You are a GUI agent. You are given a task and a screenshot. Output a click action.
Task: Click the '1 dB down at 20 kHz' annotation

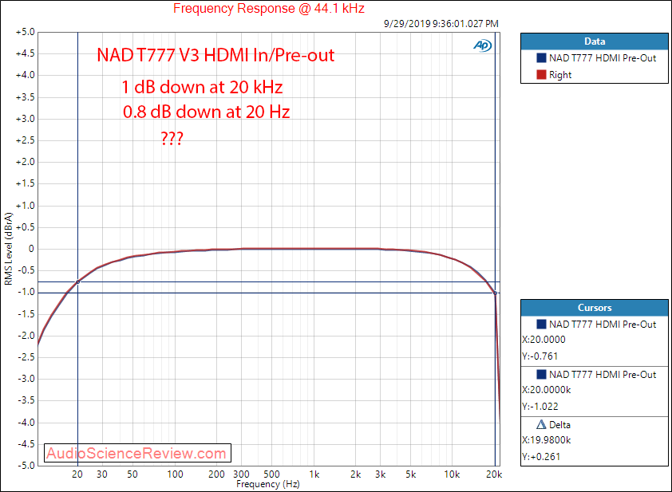(x=202, y=88)
